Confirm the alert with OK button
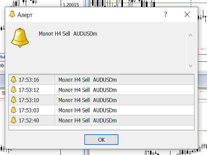 click(101, 139)
